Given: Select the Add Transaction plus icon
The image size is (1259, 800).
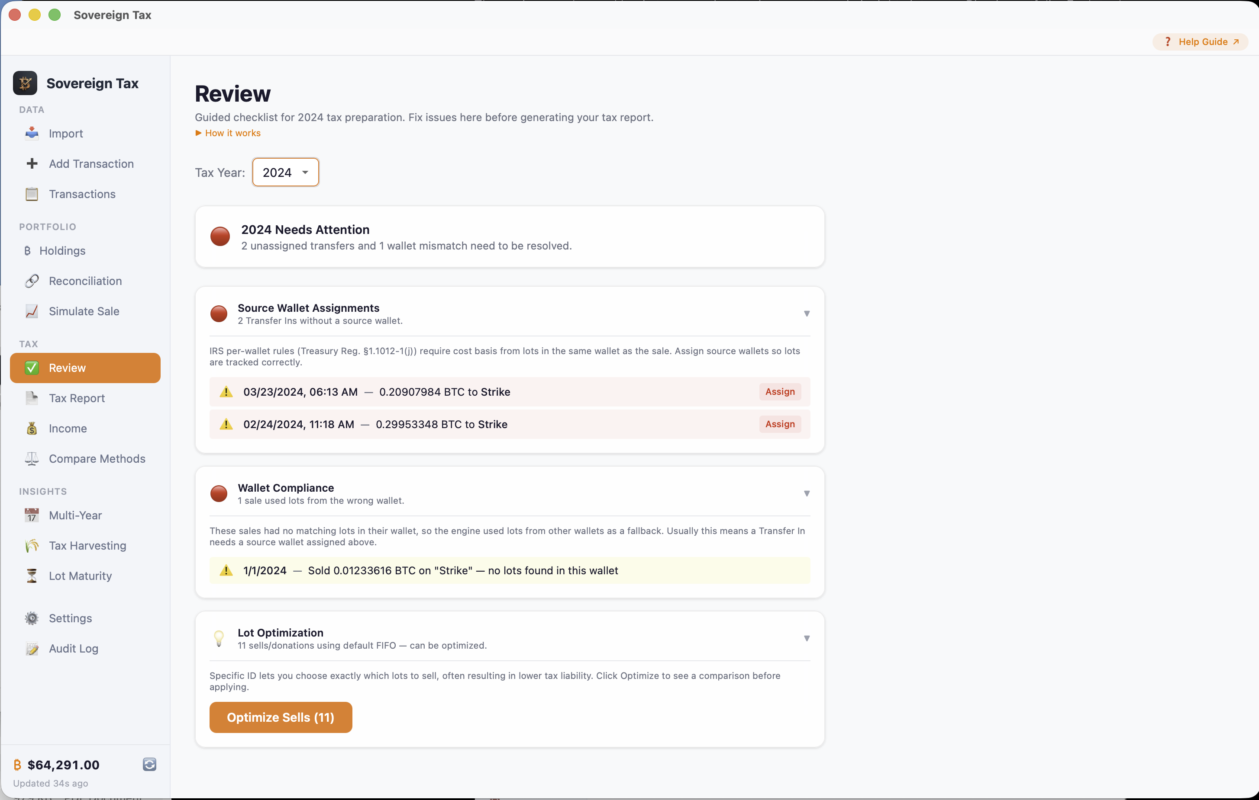Looking at the screenshot, I should 32,163.
